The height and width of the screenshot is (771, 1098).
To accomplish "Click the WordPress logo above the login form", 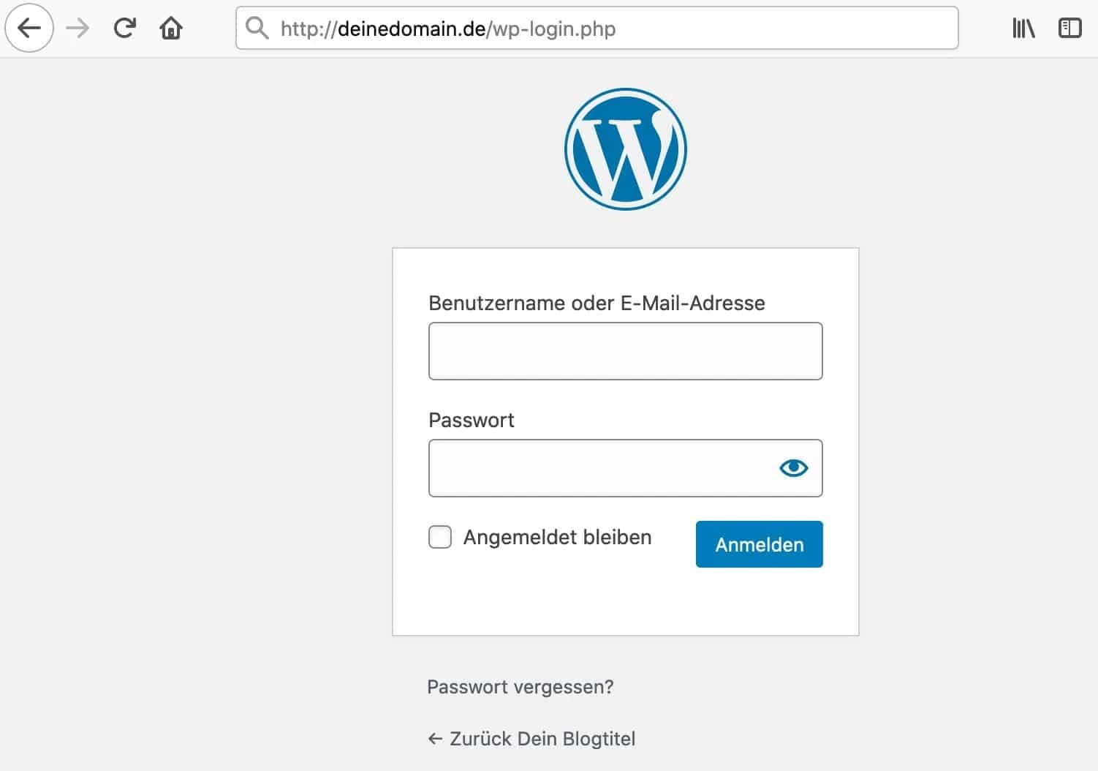I will pos(626,148).
